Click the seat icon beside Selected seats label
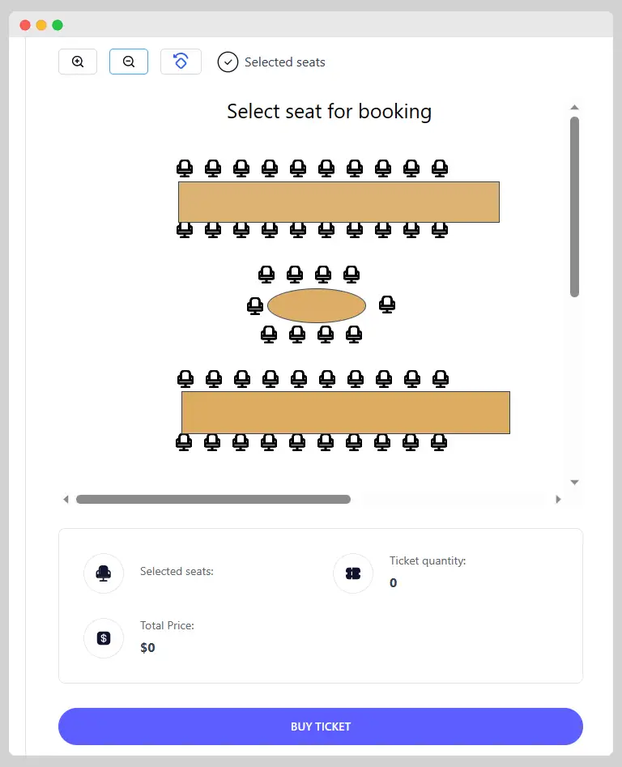Screen dimensions: 622x767 point(103,573)
